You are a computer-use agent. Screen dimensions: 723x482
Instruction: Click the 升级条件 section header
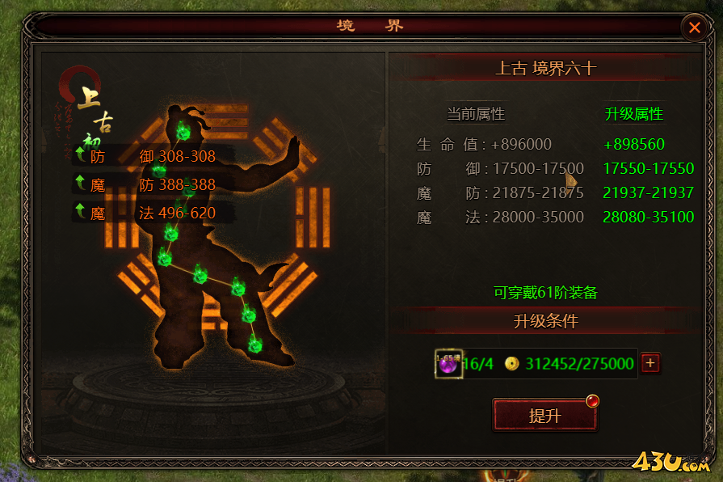point(545,321)
